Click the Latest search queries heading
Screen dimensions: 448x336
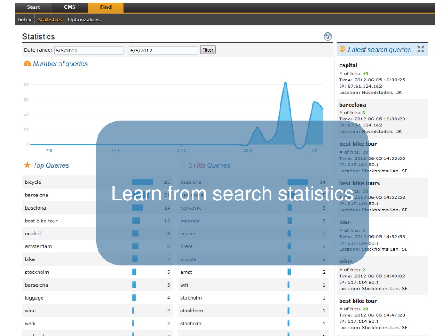(379, 49)
